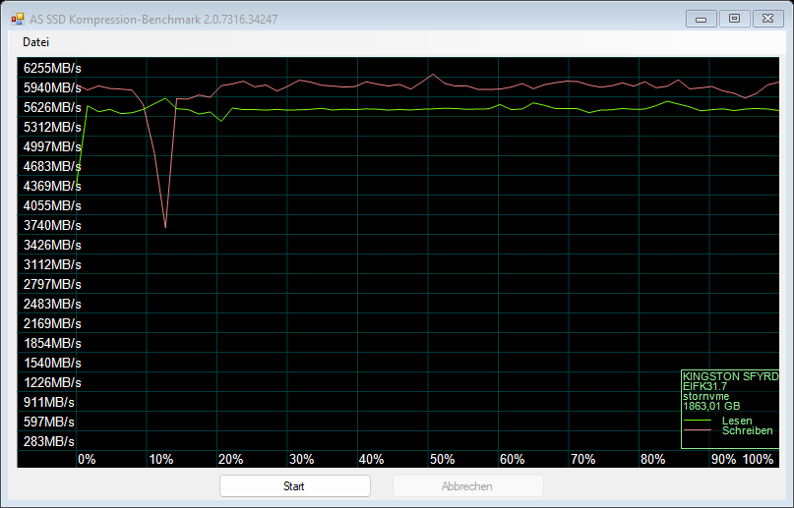This screenshot has width=794, height=508.
Task: Maximize the benchmark window
Action: coord(732,18)
